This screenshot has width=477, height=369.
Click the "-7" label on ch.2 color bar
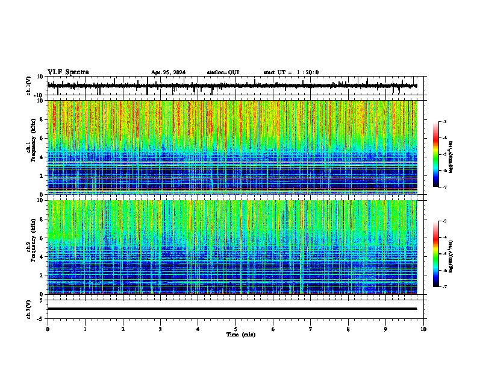pyautogui.click(x=444, y=287)
